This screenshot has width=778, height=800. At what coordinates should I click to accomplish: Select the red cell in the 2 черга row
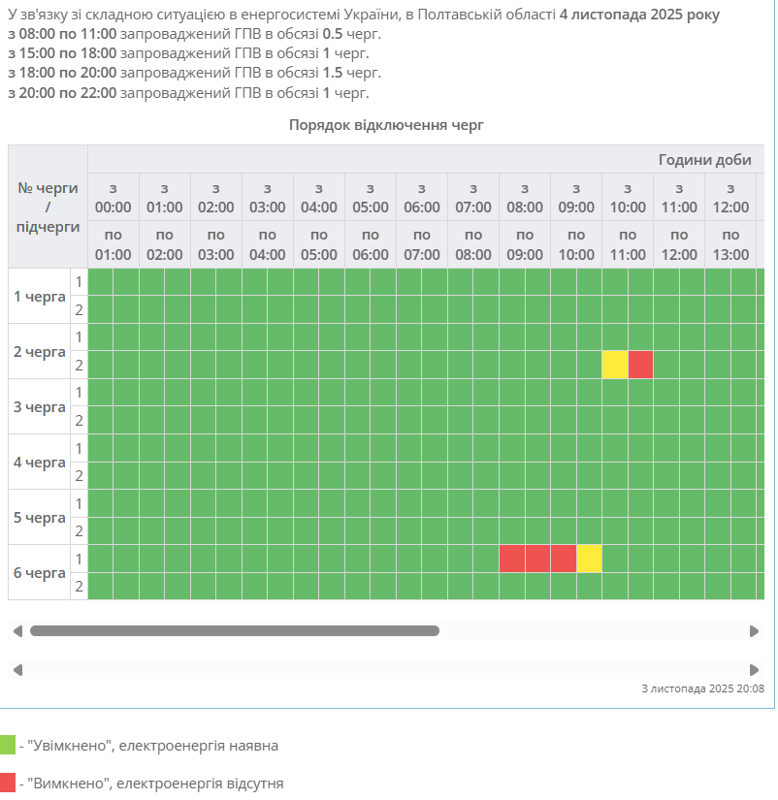[x=640, y=365]
